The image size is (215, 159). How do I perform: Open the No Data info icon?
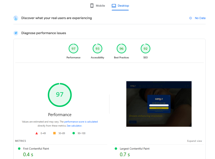click(191, 18)
